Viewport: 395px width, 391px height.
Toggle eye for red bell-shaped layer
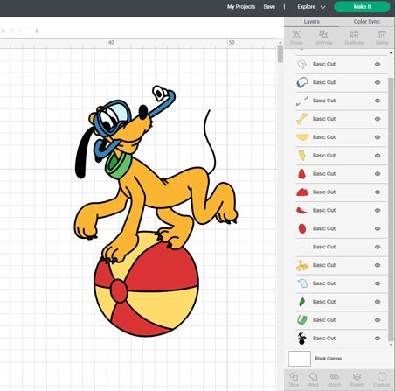[378, 174]
